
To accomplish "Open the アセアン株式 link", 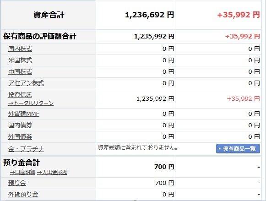I will [x=26, y=83].
